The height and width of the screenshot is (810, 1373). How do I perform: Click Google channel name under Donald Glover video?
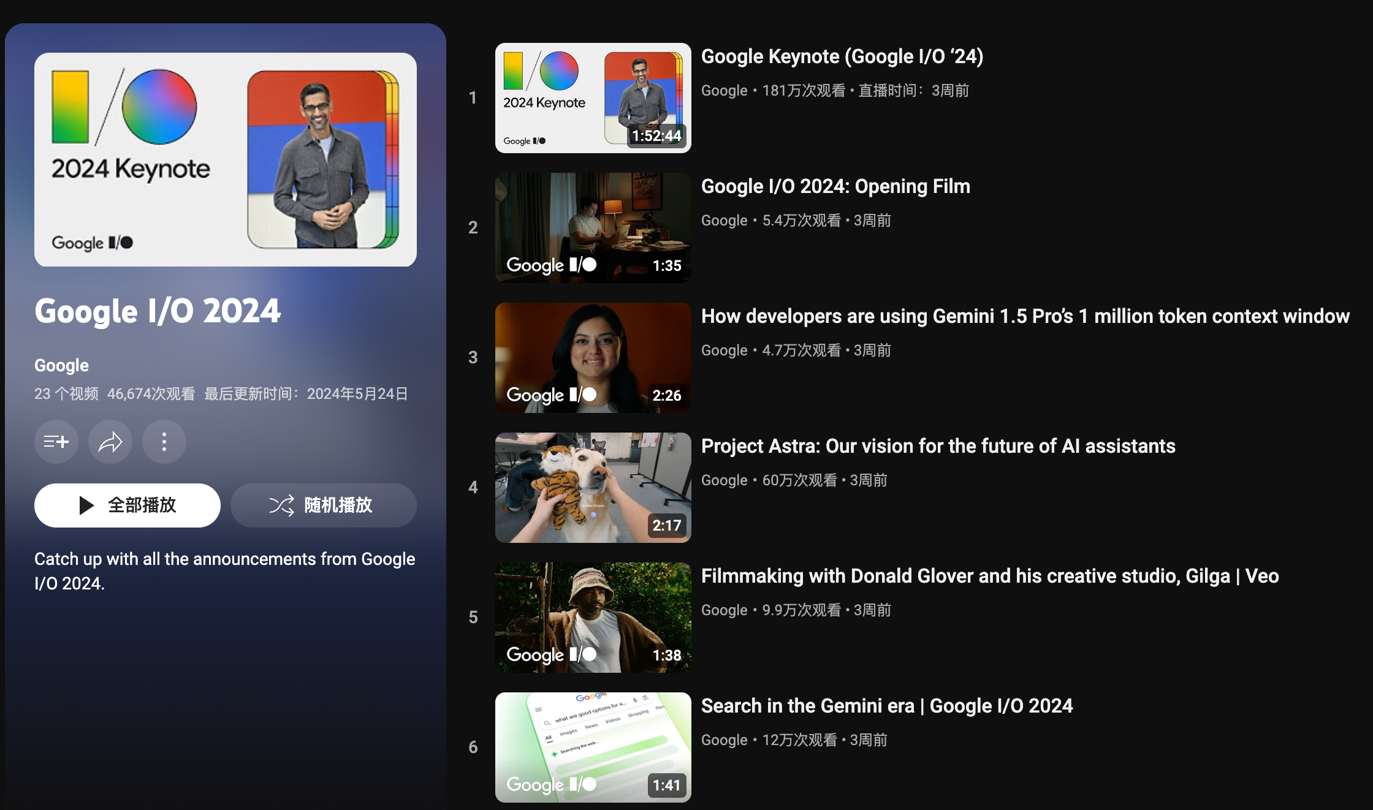[x=724, y=610]
